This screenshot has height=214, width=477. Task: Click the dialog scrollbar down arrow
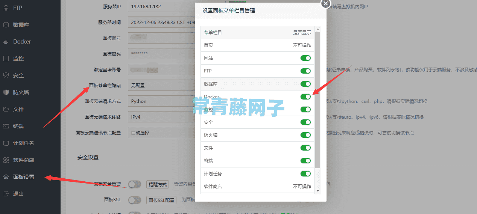tap(317, 191)
